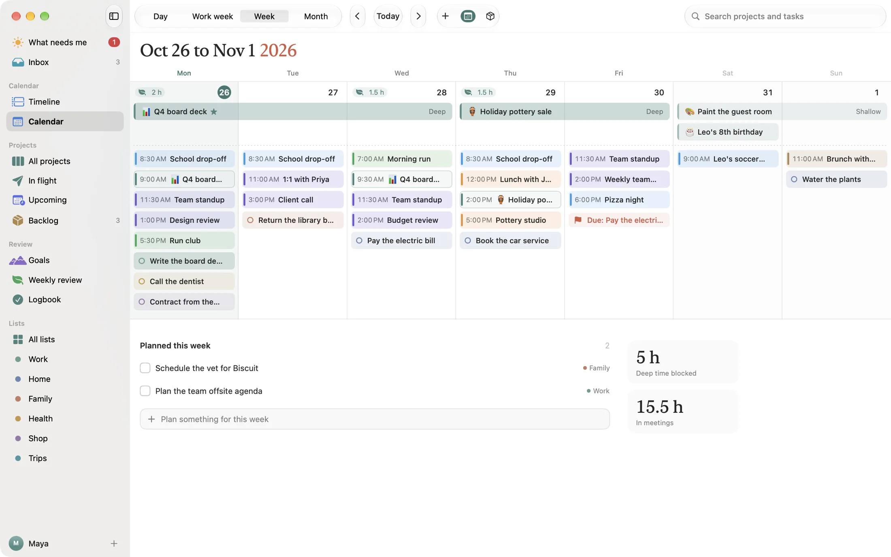Focus Search projects and tasks field
The width and height of the screenshot is (891, 557).
click(785, 16)
